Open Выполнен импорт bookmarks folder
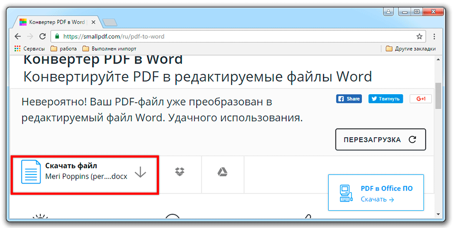The image size is (454, 228). point(109,48)
